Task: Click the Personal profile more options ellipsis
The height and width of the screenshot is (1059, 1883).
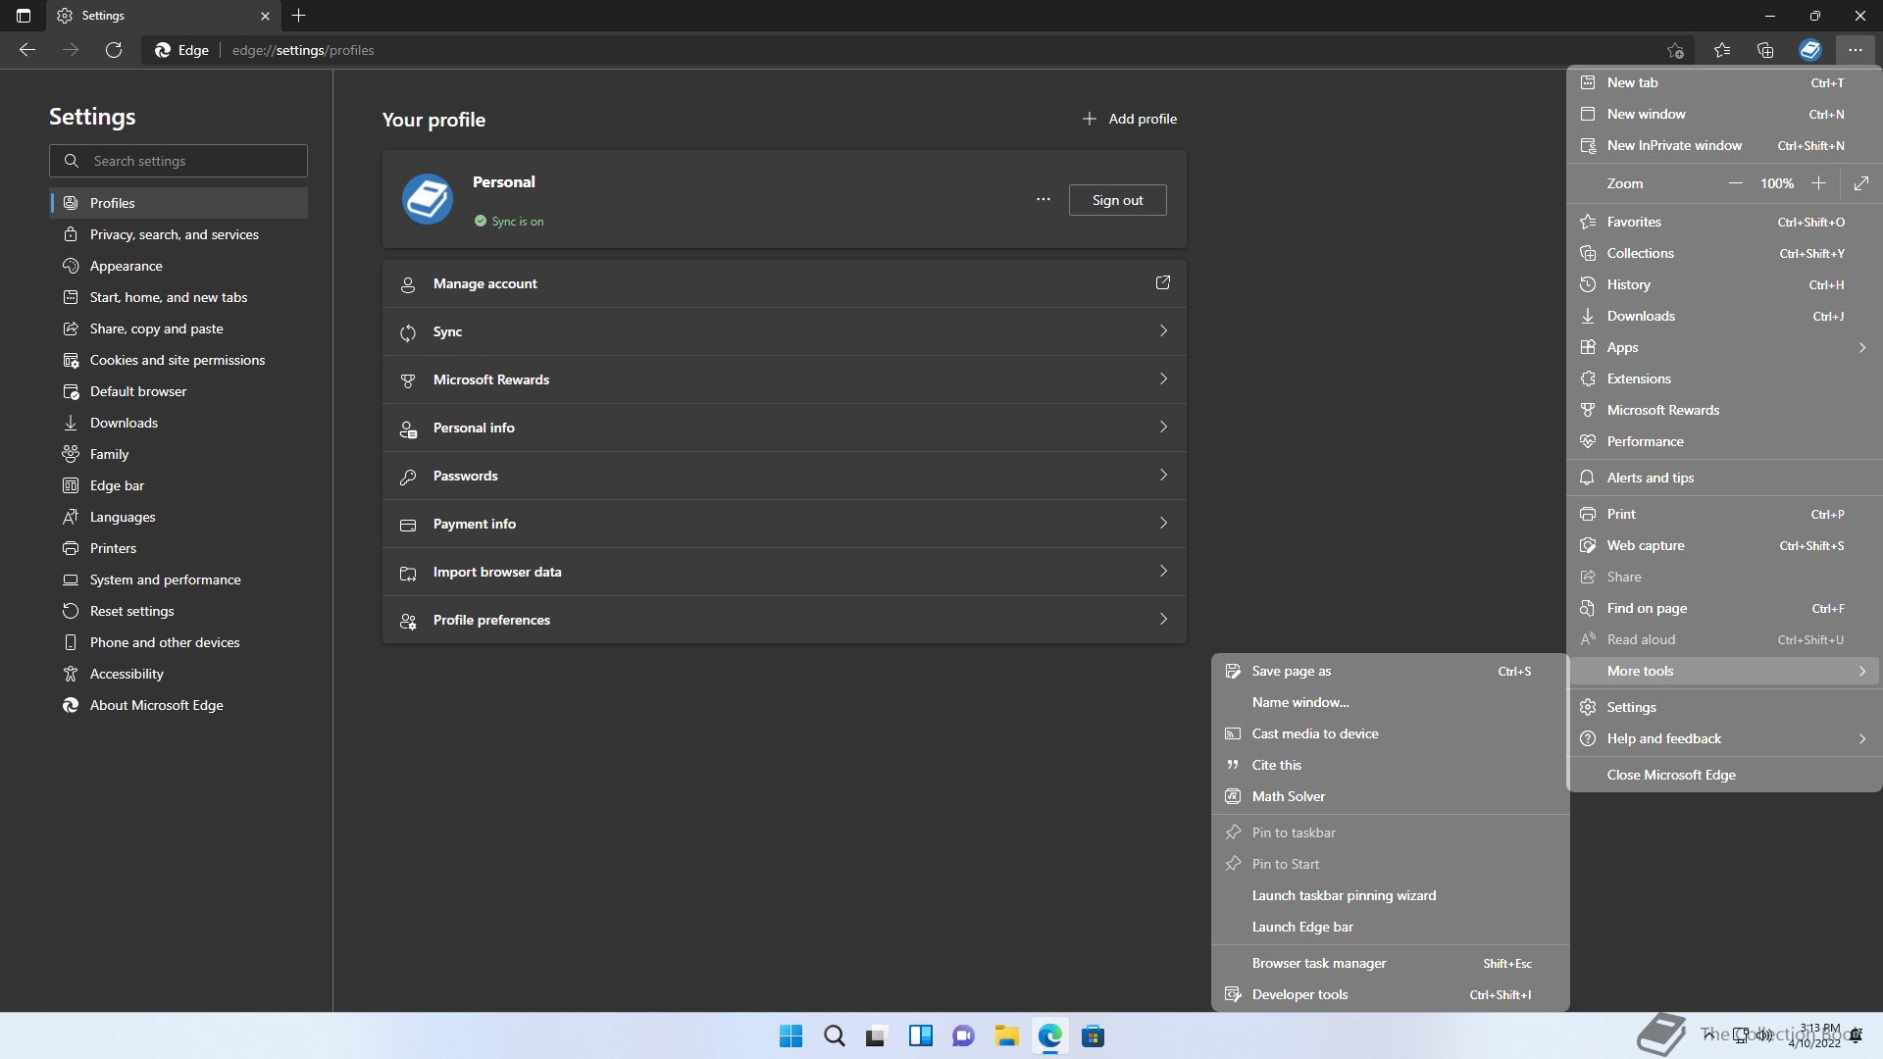Action: pos(1043,199)
